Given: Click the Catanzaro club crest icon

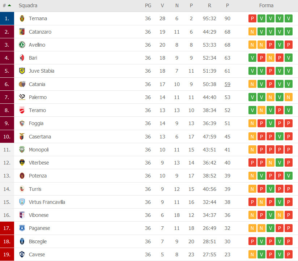Looking at the screenshot, I should click(x=22, y=32).
